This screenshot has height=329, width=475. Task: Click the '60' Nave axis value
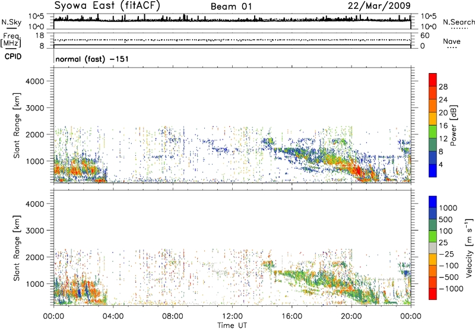pos(425,36)
